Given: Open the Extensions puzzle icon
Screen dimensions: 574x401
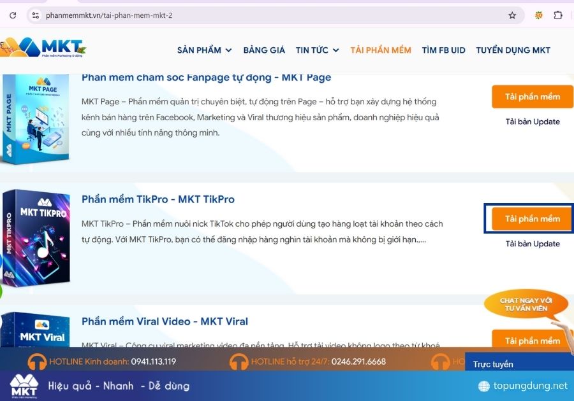Looking at the screenshot, I should pos(558,15).
